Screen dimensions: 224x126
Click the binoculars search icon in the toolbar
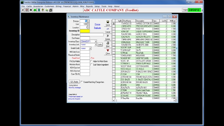31,10
